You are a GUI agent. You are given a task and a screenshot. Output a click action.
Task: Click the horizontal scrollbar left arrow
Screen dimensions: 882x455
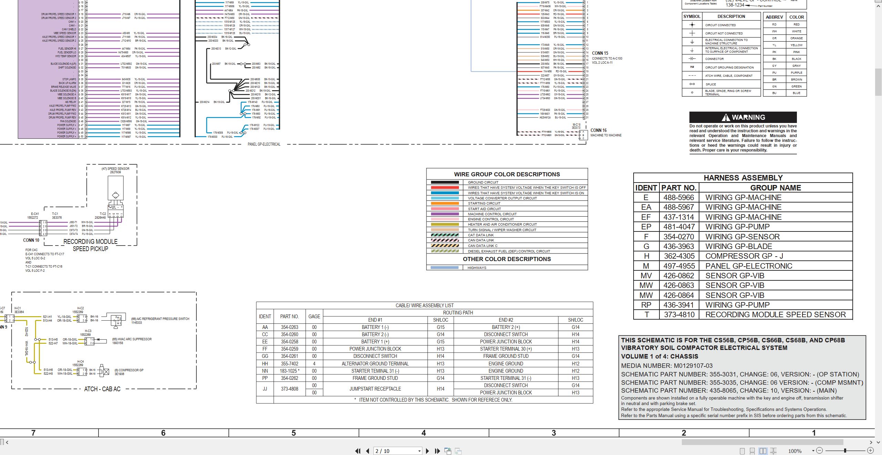[x=7, y=442]
